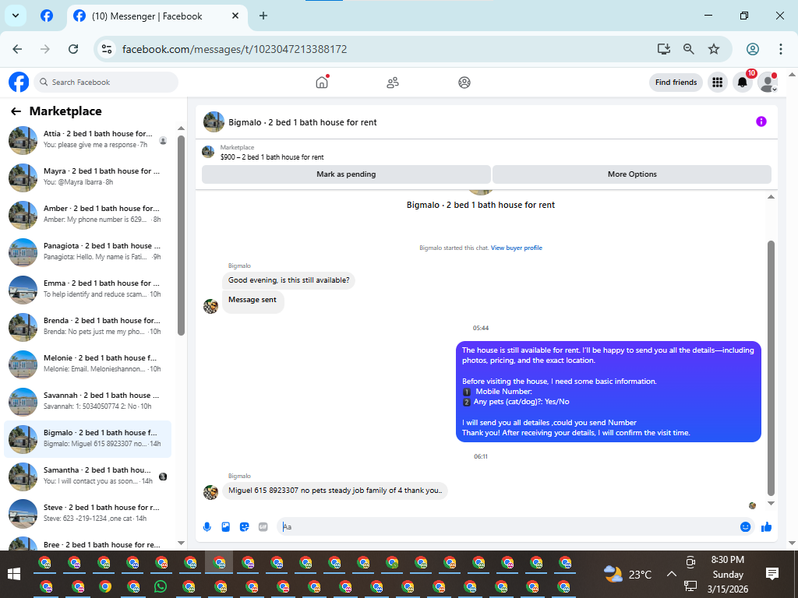Click the chat messages scrollbar
The image size is (798, 598).
point(771,368)
